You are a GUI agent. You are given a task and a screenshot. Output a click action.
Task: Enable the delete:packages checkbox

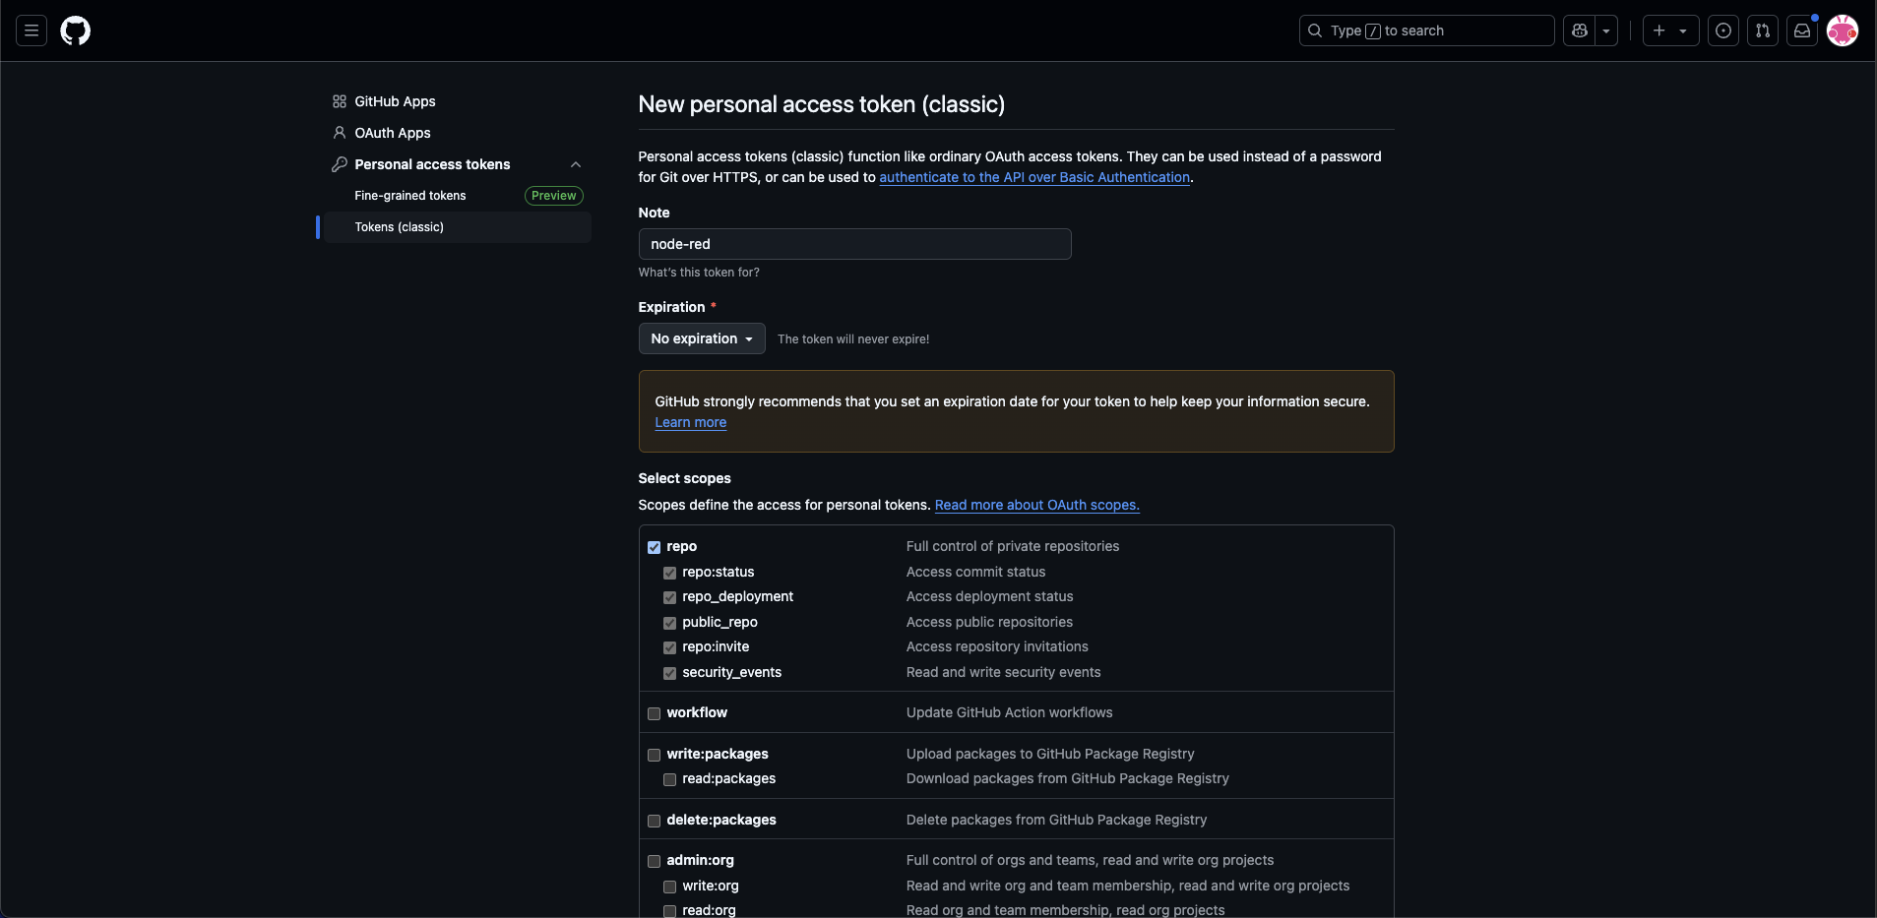coord(654,821)
